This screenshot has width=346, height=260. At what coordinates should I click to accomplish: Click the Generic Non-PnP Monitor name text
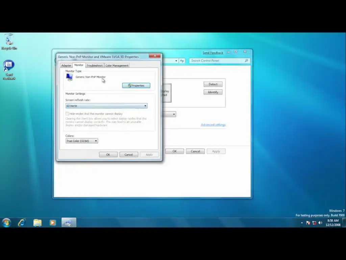coord(91,77)
